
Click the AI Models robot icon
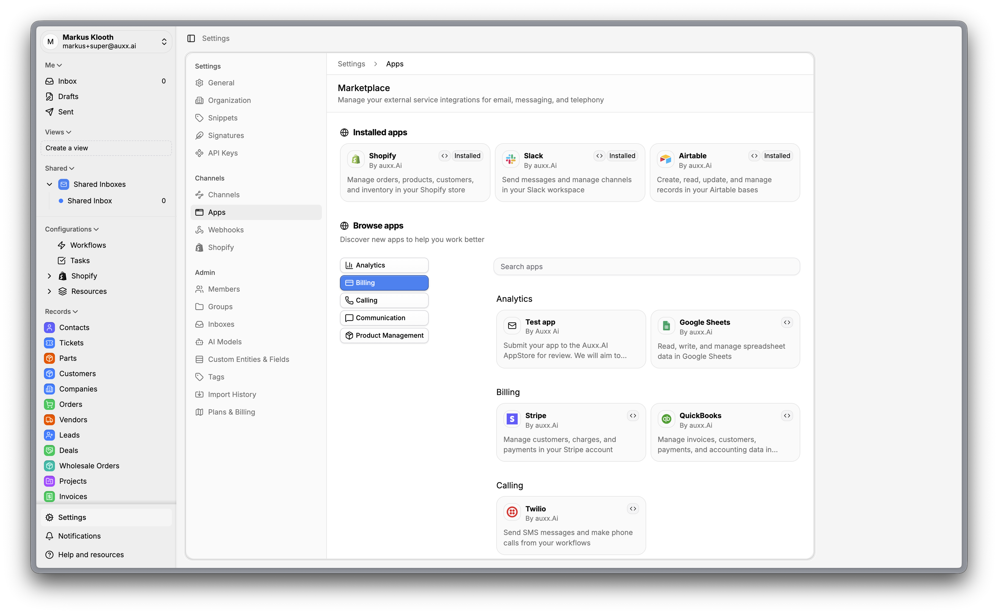[199, 342]
